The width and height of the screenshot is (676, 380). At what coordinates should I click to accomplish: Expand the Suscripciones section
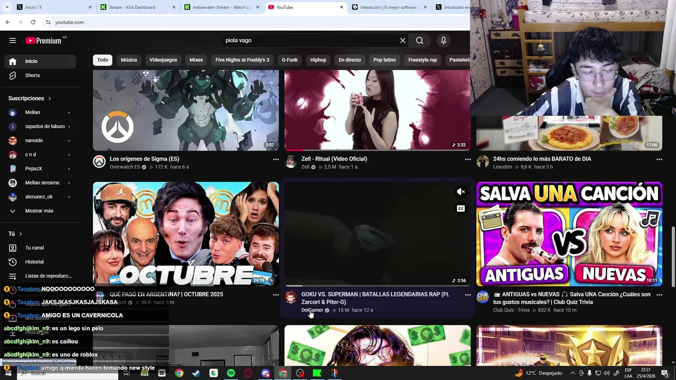pyautogui.click(x=30, y=98)
